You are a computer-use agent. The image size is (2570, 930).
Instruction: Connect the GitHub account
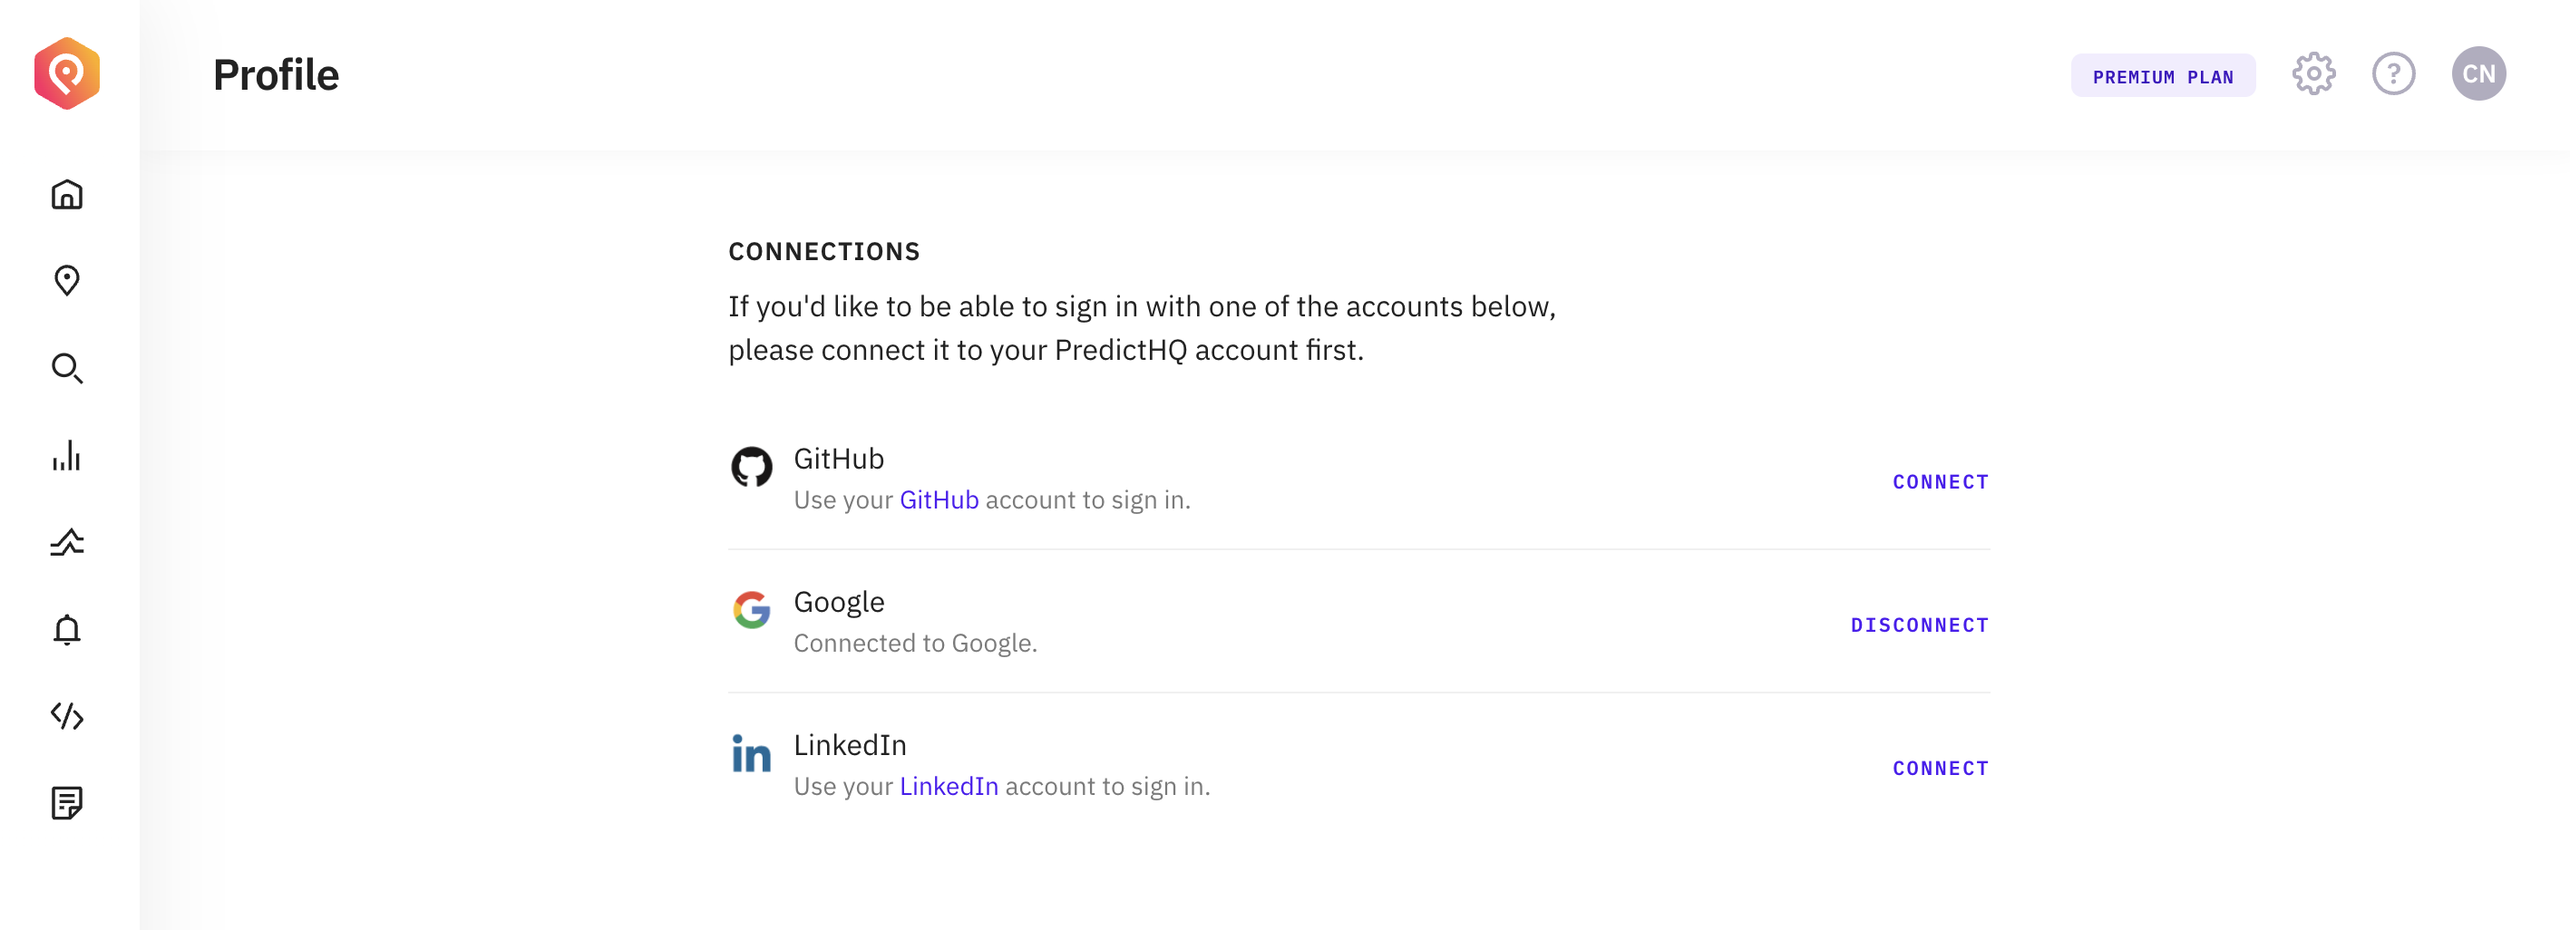tap(1941, 482)
